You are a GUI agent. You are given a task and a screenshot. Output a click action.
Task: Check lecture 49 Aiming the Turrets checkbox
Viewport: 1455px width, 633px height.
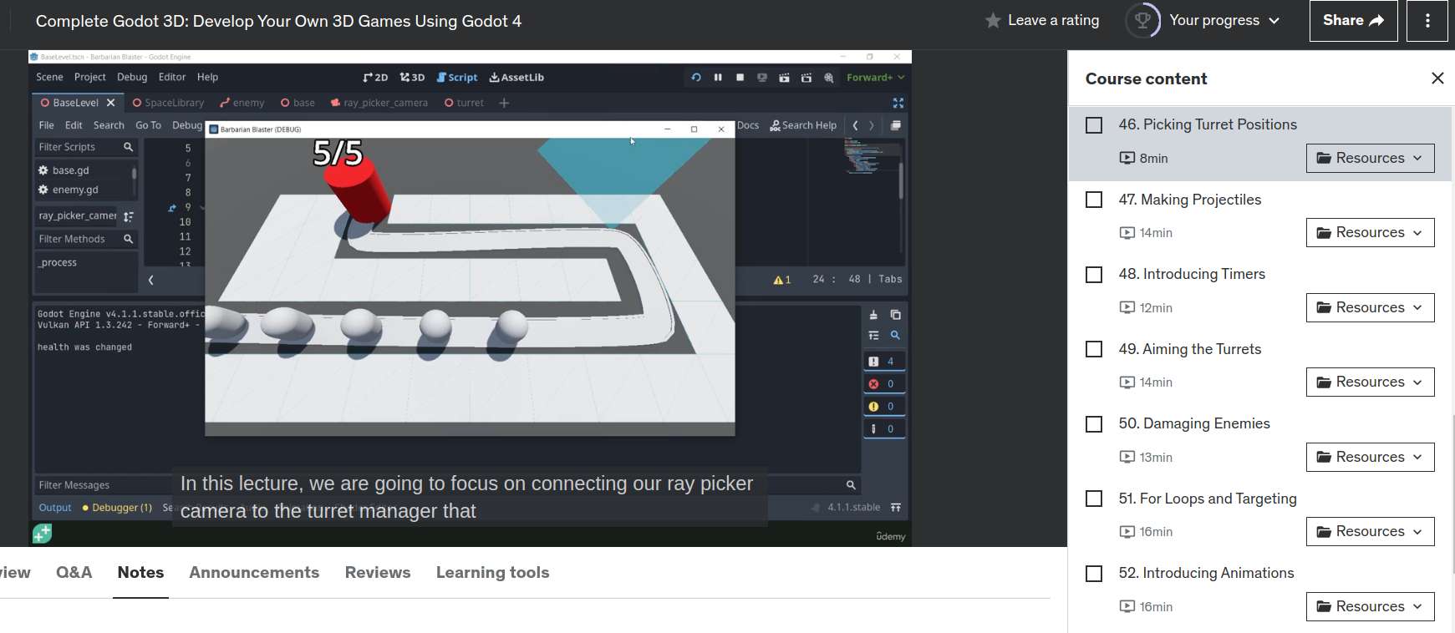[x=1094, y=349]
